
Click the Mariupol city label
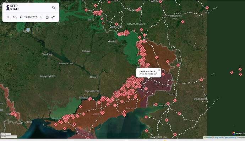point(131,108)
